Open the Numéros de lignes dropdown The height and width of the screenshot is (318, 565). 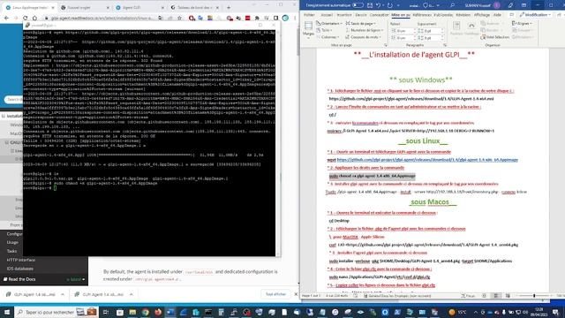tap(364, 30)
